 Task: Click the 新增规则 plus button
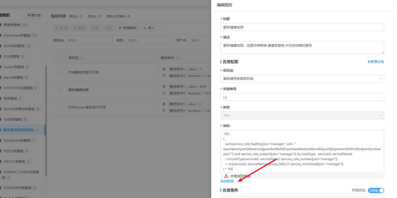point(127,28)
